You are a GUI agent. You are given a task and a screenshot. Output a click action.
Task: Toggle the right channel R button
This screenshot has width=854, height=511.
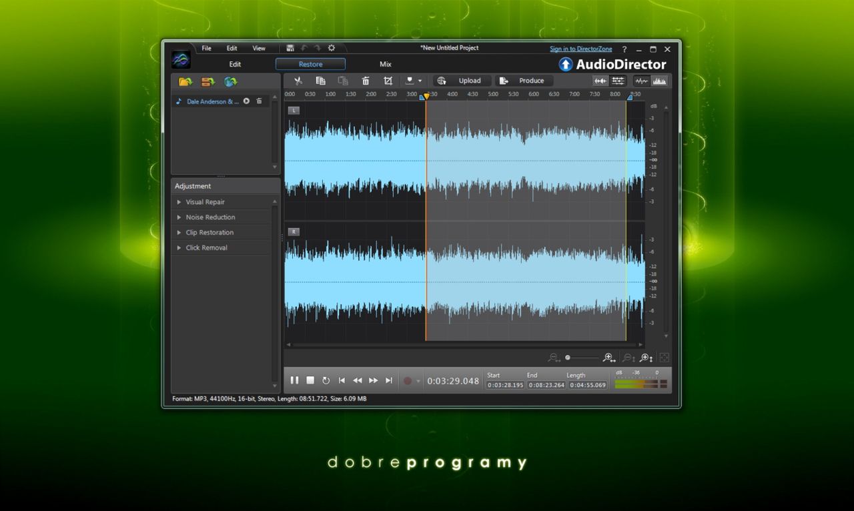[294, 231]
